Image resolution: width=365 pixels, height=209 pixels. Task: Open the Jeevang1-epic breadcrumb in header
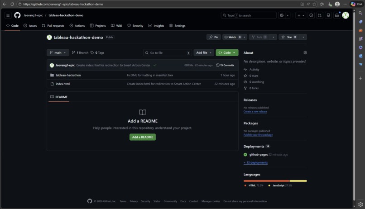point(33,15)
